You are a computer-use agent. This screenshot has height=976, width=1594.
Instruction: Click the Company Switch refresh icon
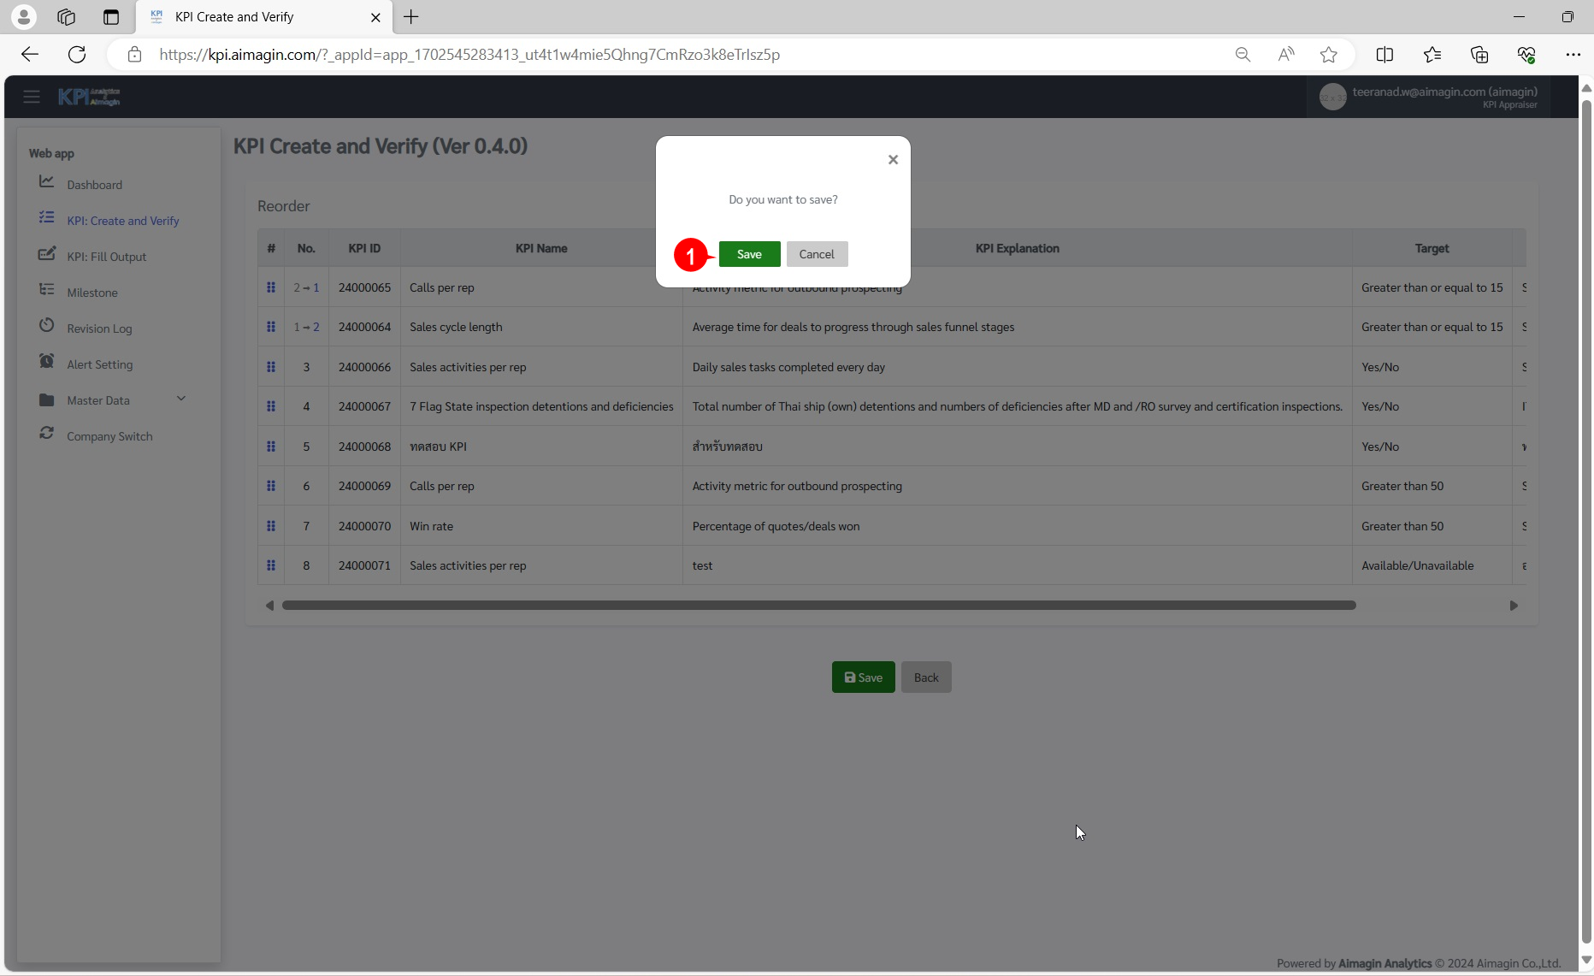(47, 435)
